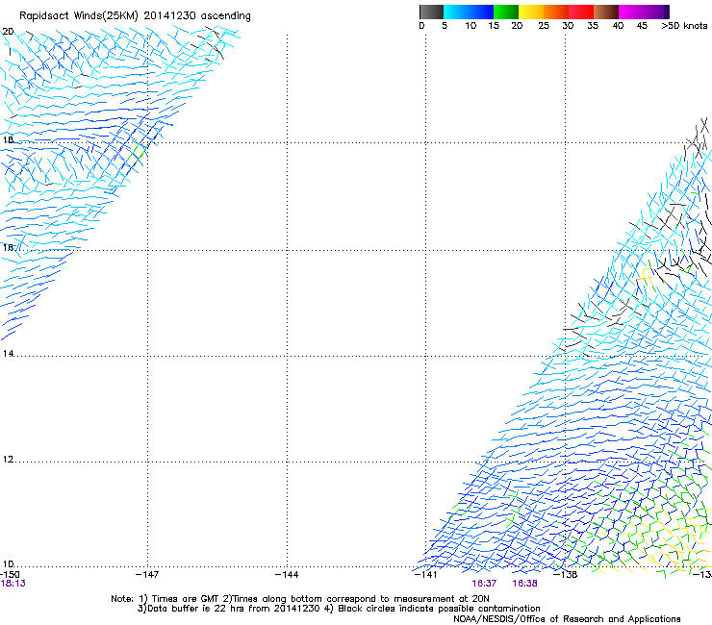Click the brown 35–40 knots legend segment

[x=606, y=12]
